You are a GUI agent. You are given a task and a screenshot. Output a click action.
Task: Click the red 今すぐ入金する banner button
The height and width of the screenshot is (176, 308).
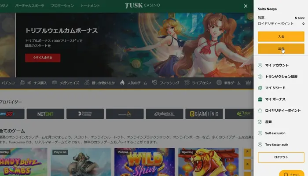(43, 58)
